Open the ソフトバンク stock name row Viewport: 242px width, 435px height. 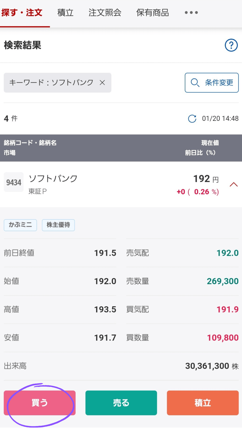click(53, 178)
